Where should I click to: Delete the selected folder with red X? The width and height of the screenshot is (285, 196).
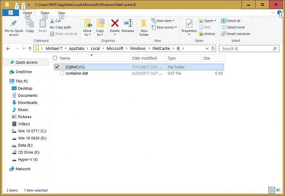coord(115,23)
